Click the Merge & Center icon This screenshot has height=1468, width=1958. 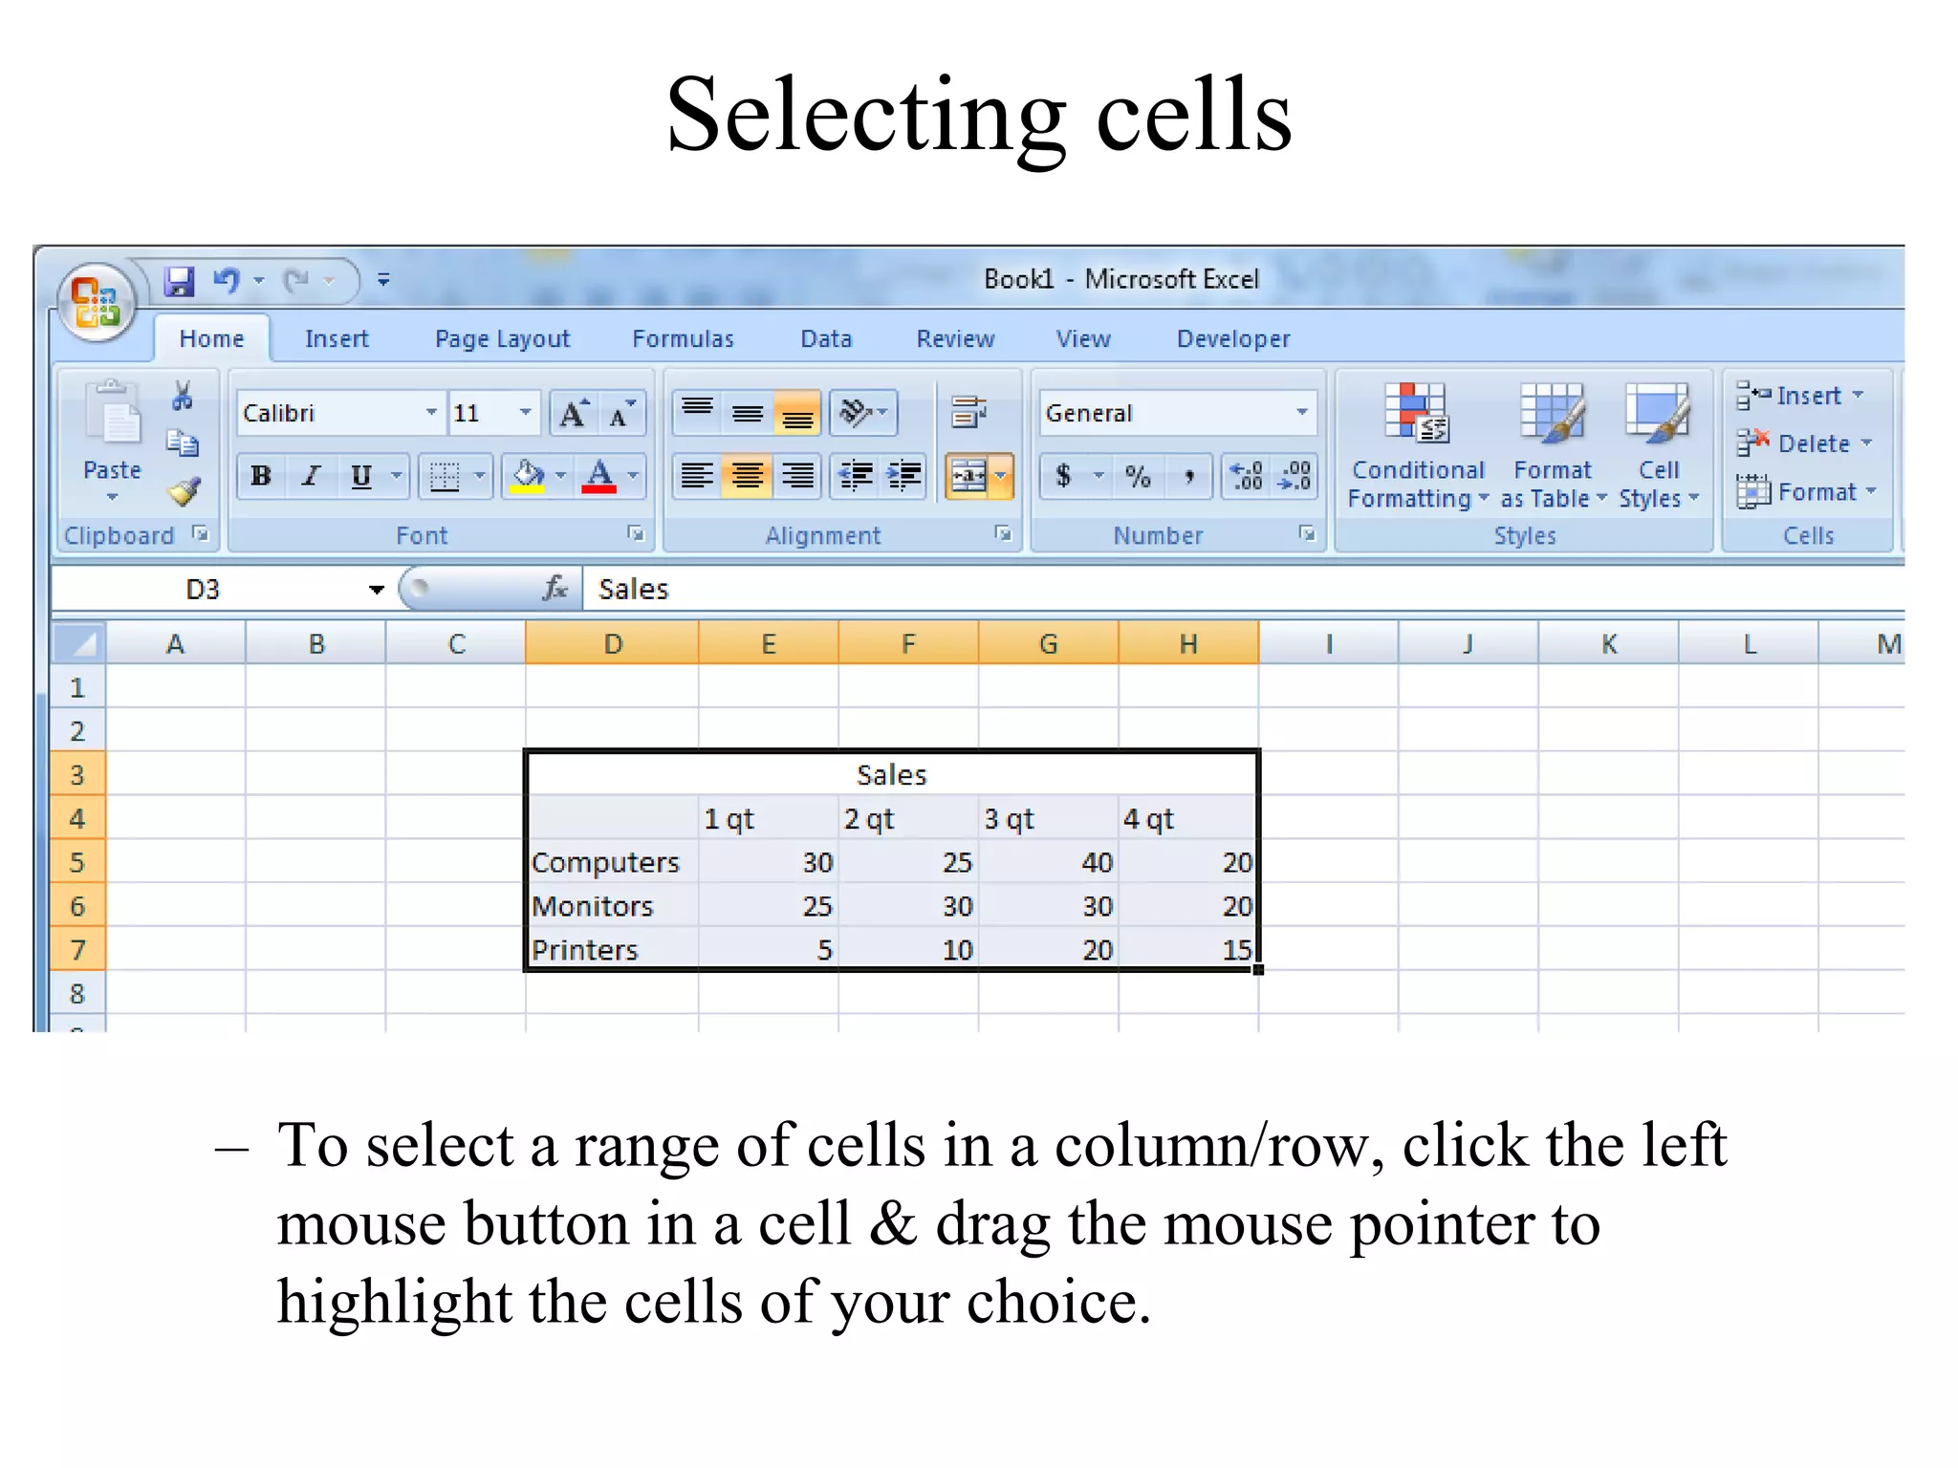click(x=968, y=476)
